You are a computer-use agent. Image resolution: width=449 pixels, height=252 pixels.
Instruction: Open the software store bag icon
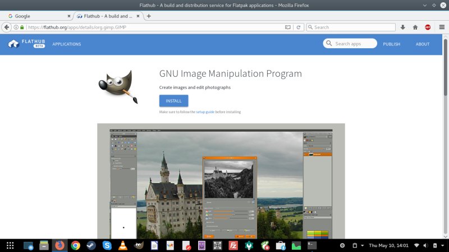click(281, 245)
